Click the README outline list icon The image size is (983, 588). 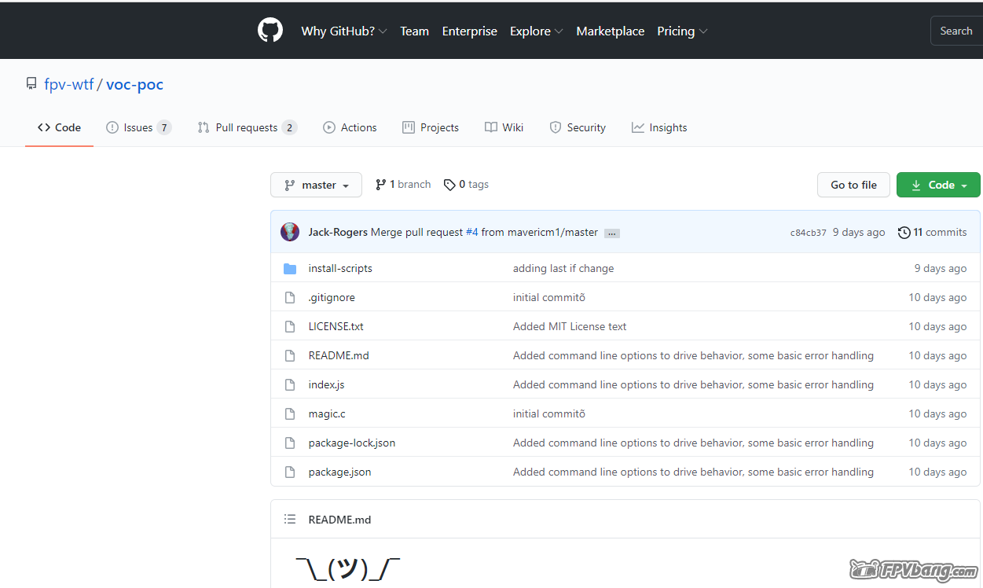(x=290, y=520)
